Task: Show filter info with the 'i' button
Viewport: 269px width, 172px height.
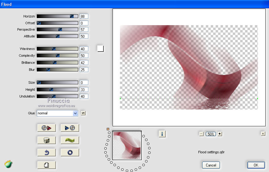Action: click(162, 134)
